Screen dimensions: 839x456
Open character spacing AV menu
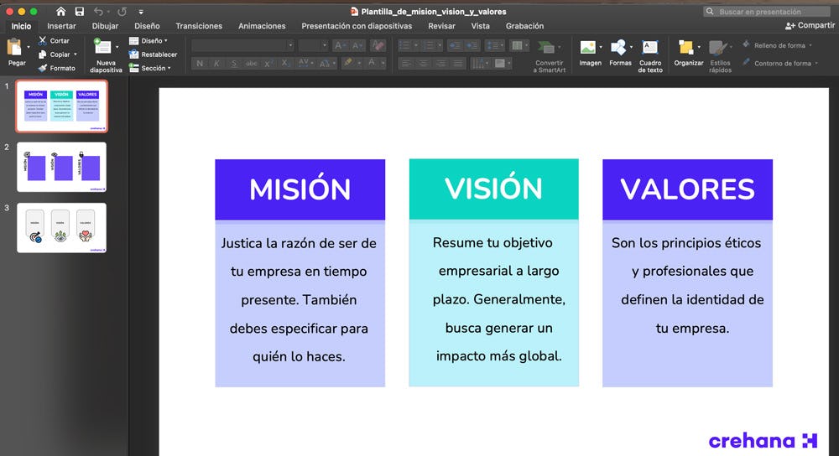(305, 63)
